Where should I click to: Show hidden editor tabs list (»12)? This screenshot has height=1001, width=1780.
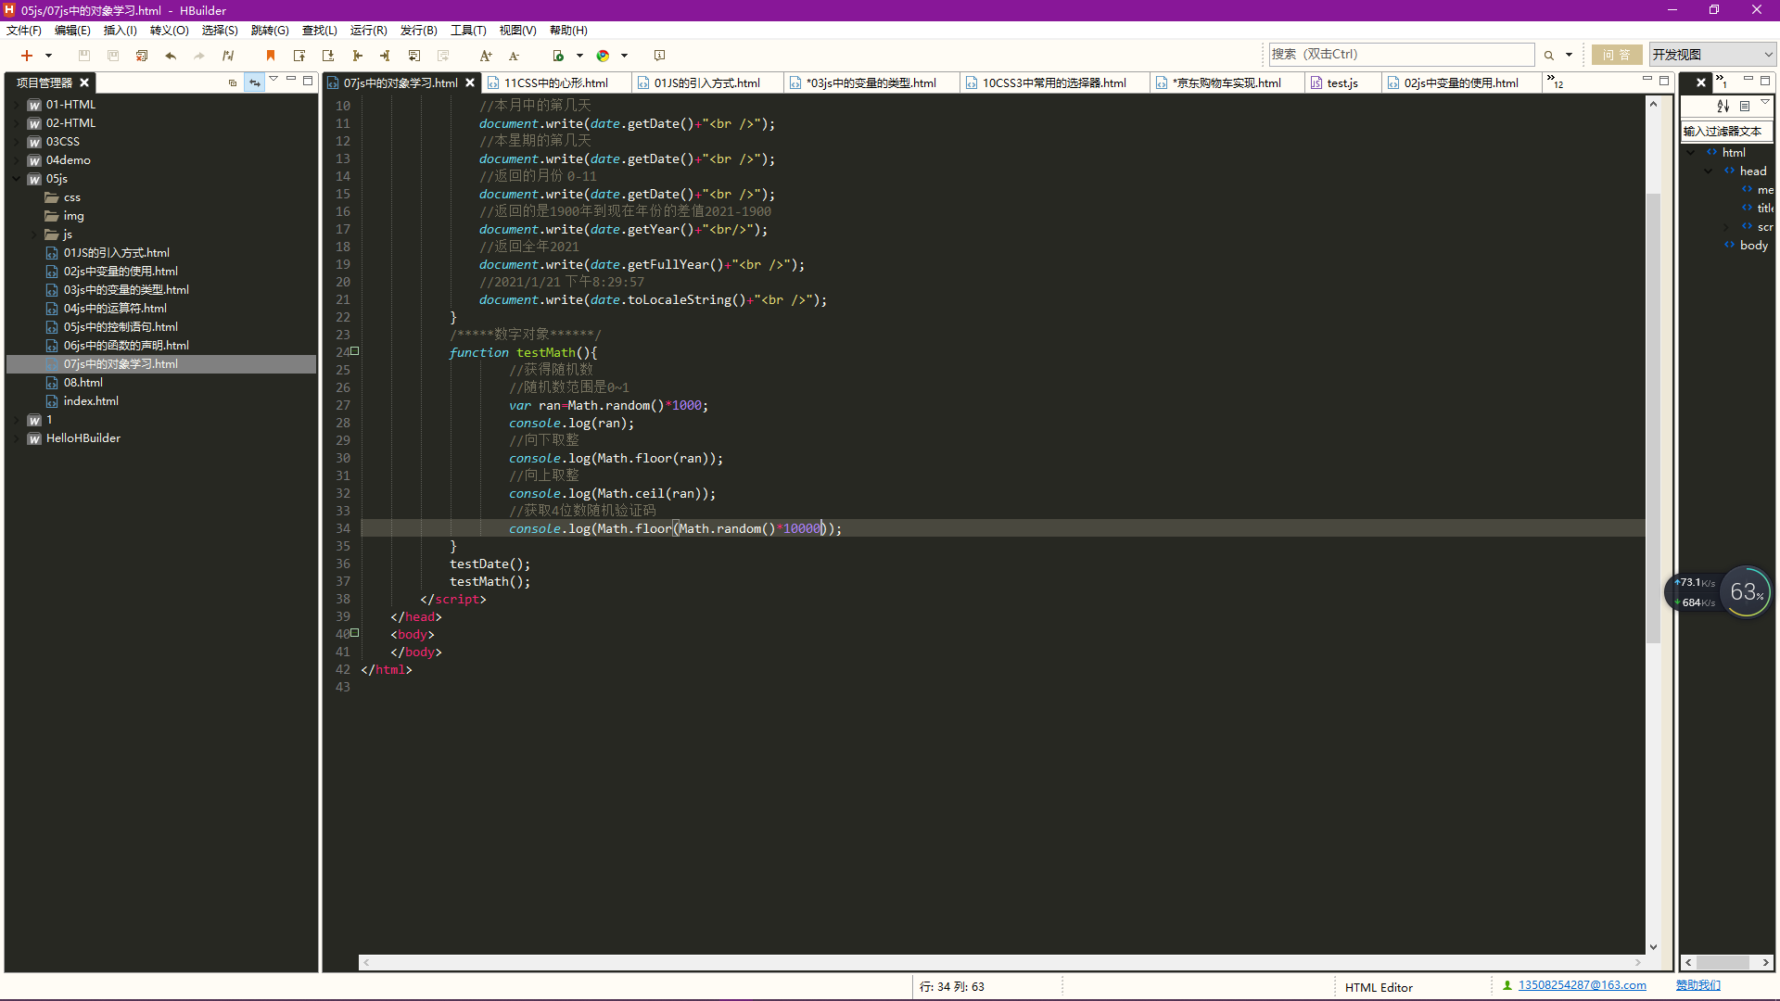[x=1555, y=82]
